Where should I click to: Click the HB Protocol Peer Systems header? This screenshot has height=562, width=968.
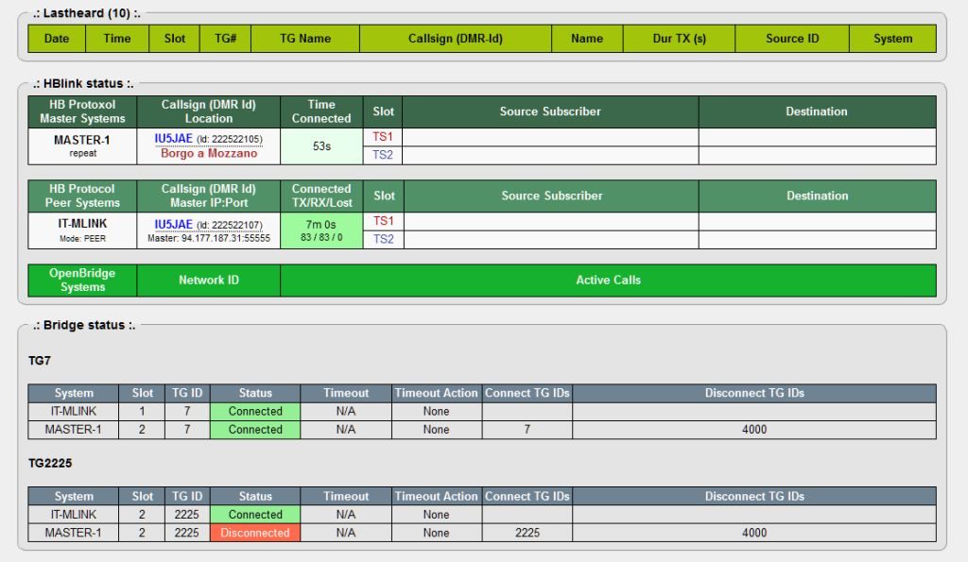(x=82, y=196)
